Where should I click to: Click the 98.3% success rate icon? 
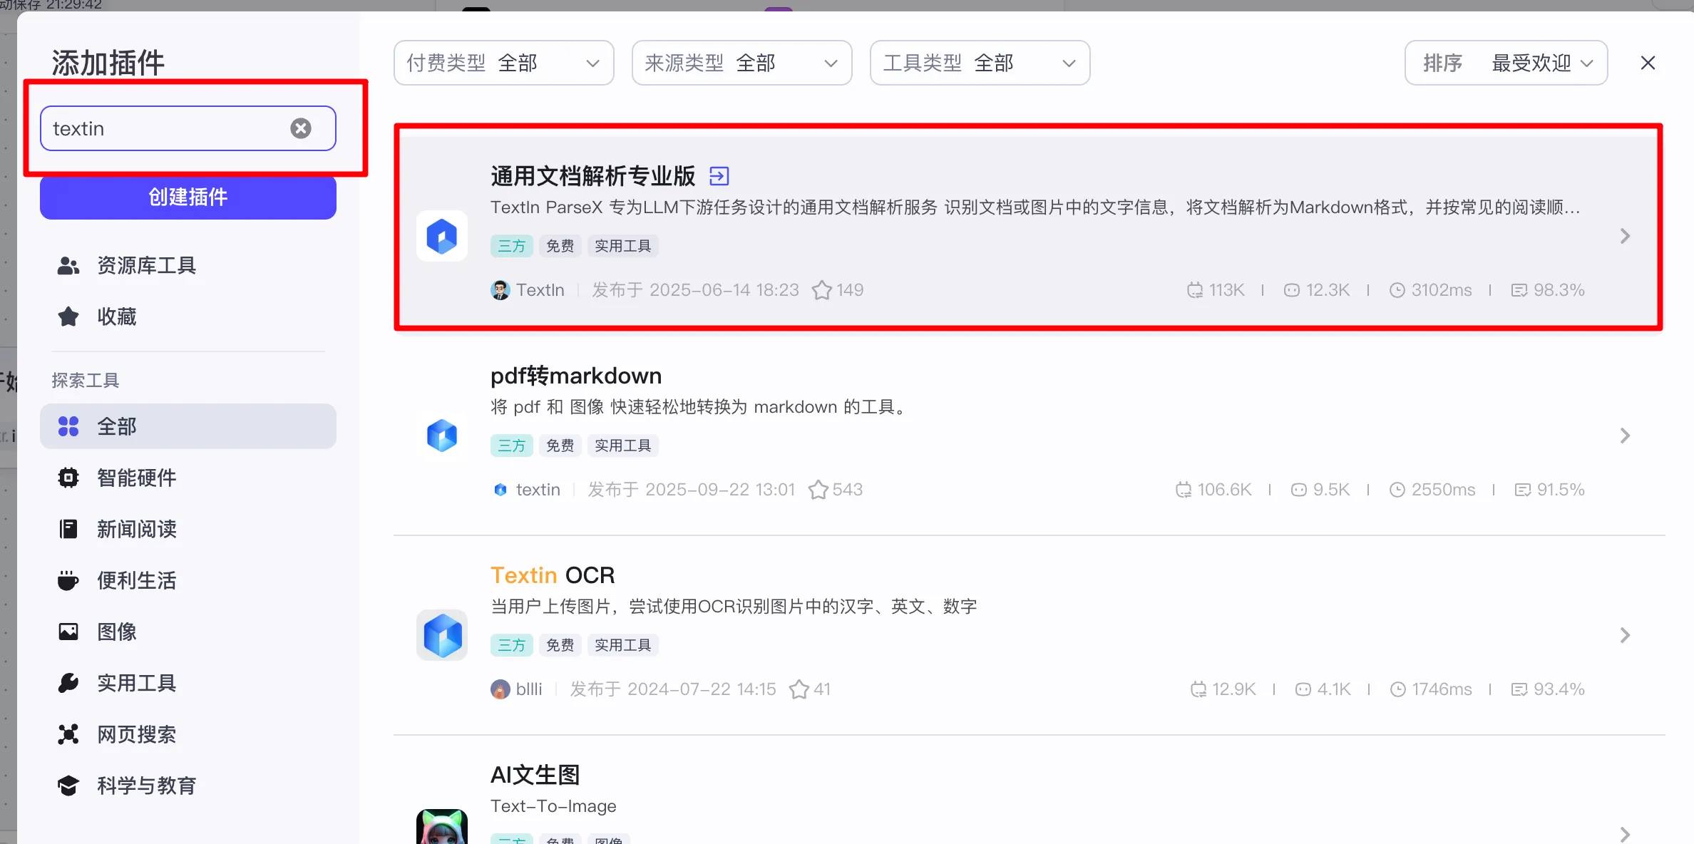click(1519, 290)
